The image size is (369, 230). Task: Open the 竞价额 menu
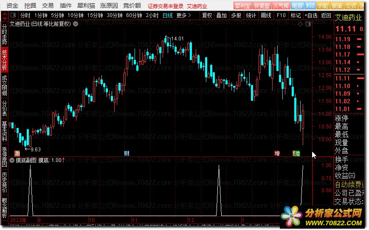[132, 6]
